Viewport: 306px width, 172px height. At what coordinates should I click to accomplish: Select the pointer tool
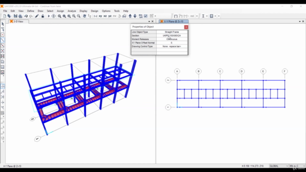tap(2, 24)
